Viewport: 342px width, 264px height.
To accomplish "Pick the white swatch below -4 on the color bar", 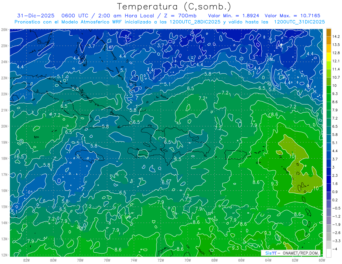I will tap(329, 253).
